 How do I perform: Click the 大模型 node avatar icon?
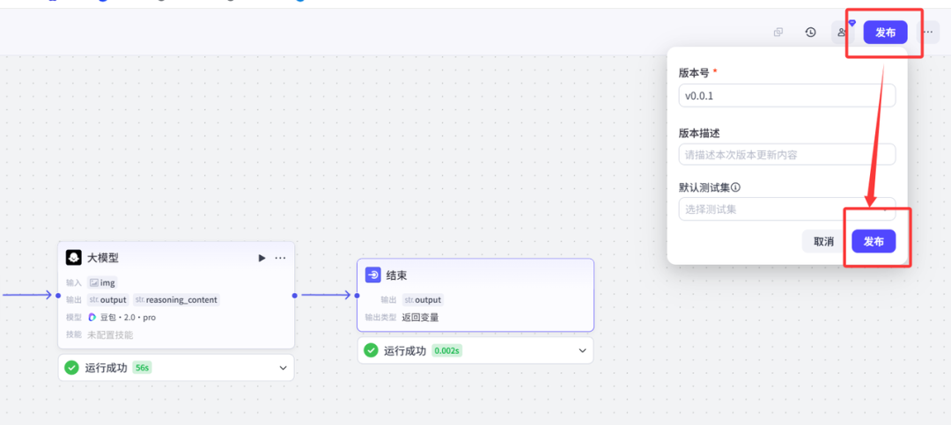tap(73, 258)
